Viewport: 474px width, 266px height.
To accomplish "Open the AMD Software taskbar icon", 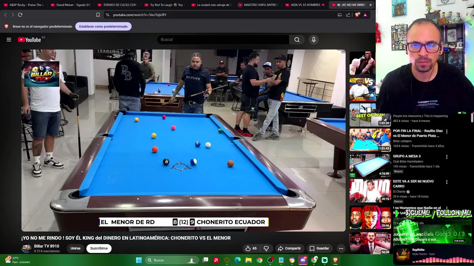I will [x=216, y=260].
